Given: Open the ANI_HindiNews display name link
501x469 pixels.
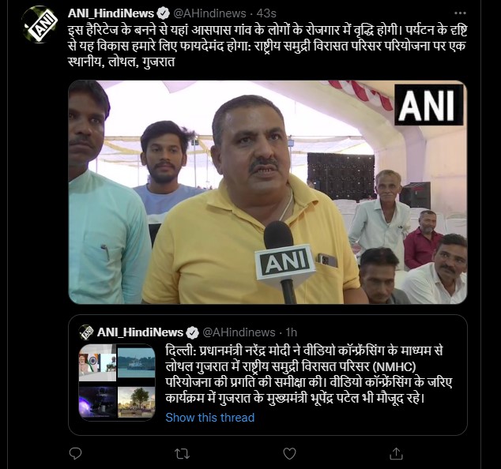Looking at the screenshot, I should [111, 13].
